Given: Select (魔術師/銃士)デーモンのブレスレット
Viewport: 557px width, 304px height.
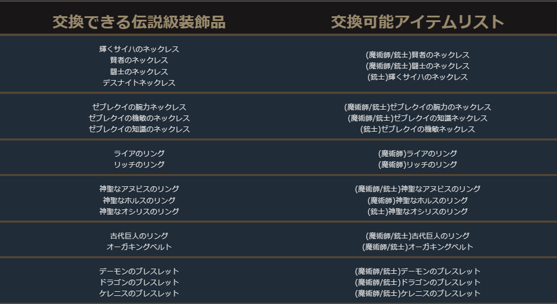Looking at the screenshot, I should tap(417, 272).
